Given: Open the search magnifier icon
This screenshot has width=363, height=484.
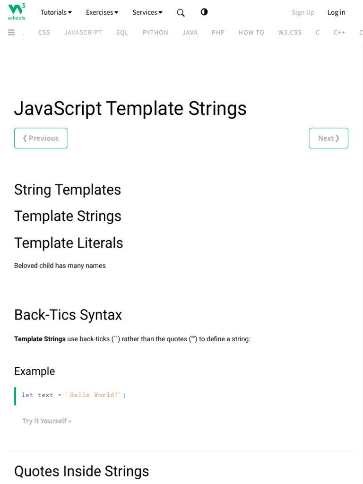Looking at the screenshot, I should [x=181, y=13].
